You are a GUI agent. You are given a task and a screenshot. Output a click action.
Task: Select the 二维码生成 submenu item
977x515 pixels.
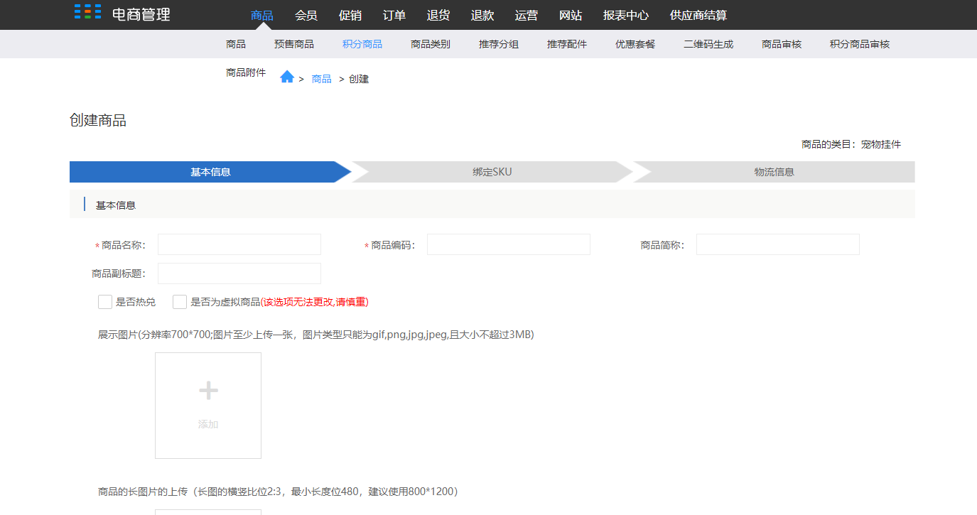click(708, 44)
